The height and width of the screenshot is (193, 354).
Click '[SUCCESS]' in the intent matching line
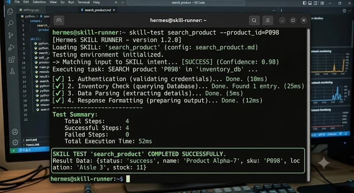point(197,62)
